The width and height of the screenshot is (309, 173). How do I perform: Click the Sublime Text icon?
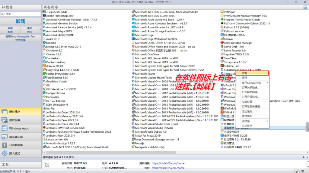(222, 66)
